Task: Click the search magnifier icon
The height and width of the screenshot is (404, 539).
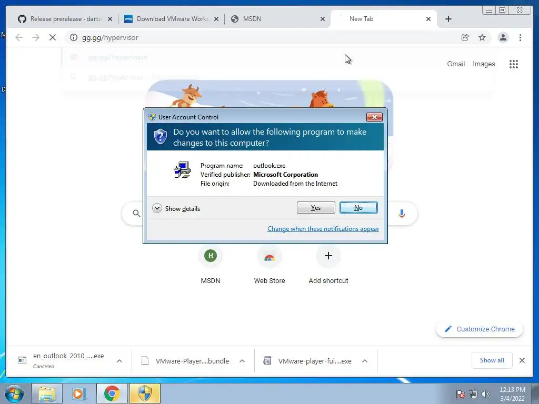Action: (x=136, y=214)
